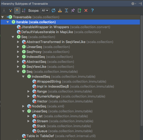Click the Expand All icon
The height and width of the screenshot is (140, 143).
click(66, 10)
